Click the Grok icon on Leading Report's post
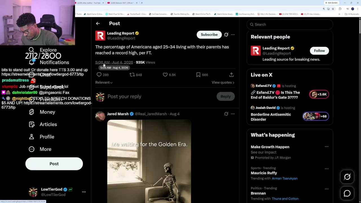 point(226,34)
